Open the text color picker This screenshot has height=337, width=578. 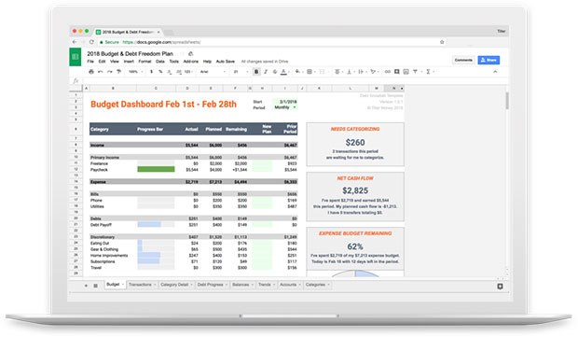point(283,72)
